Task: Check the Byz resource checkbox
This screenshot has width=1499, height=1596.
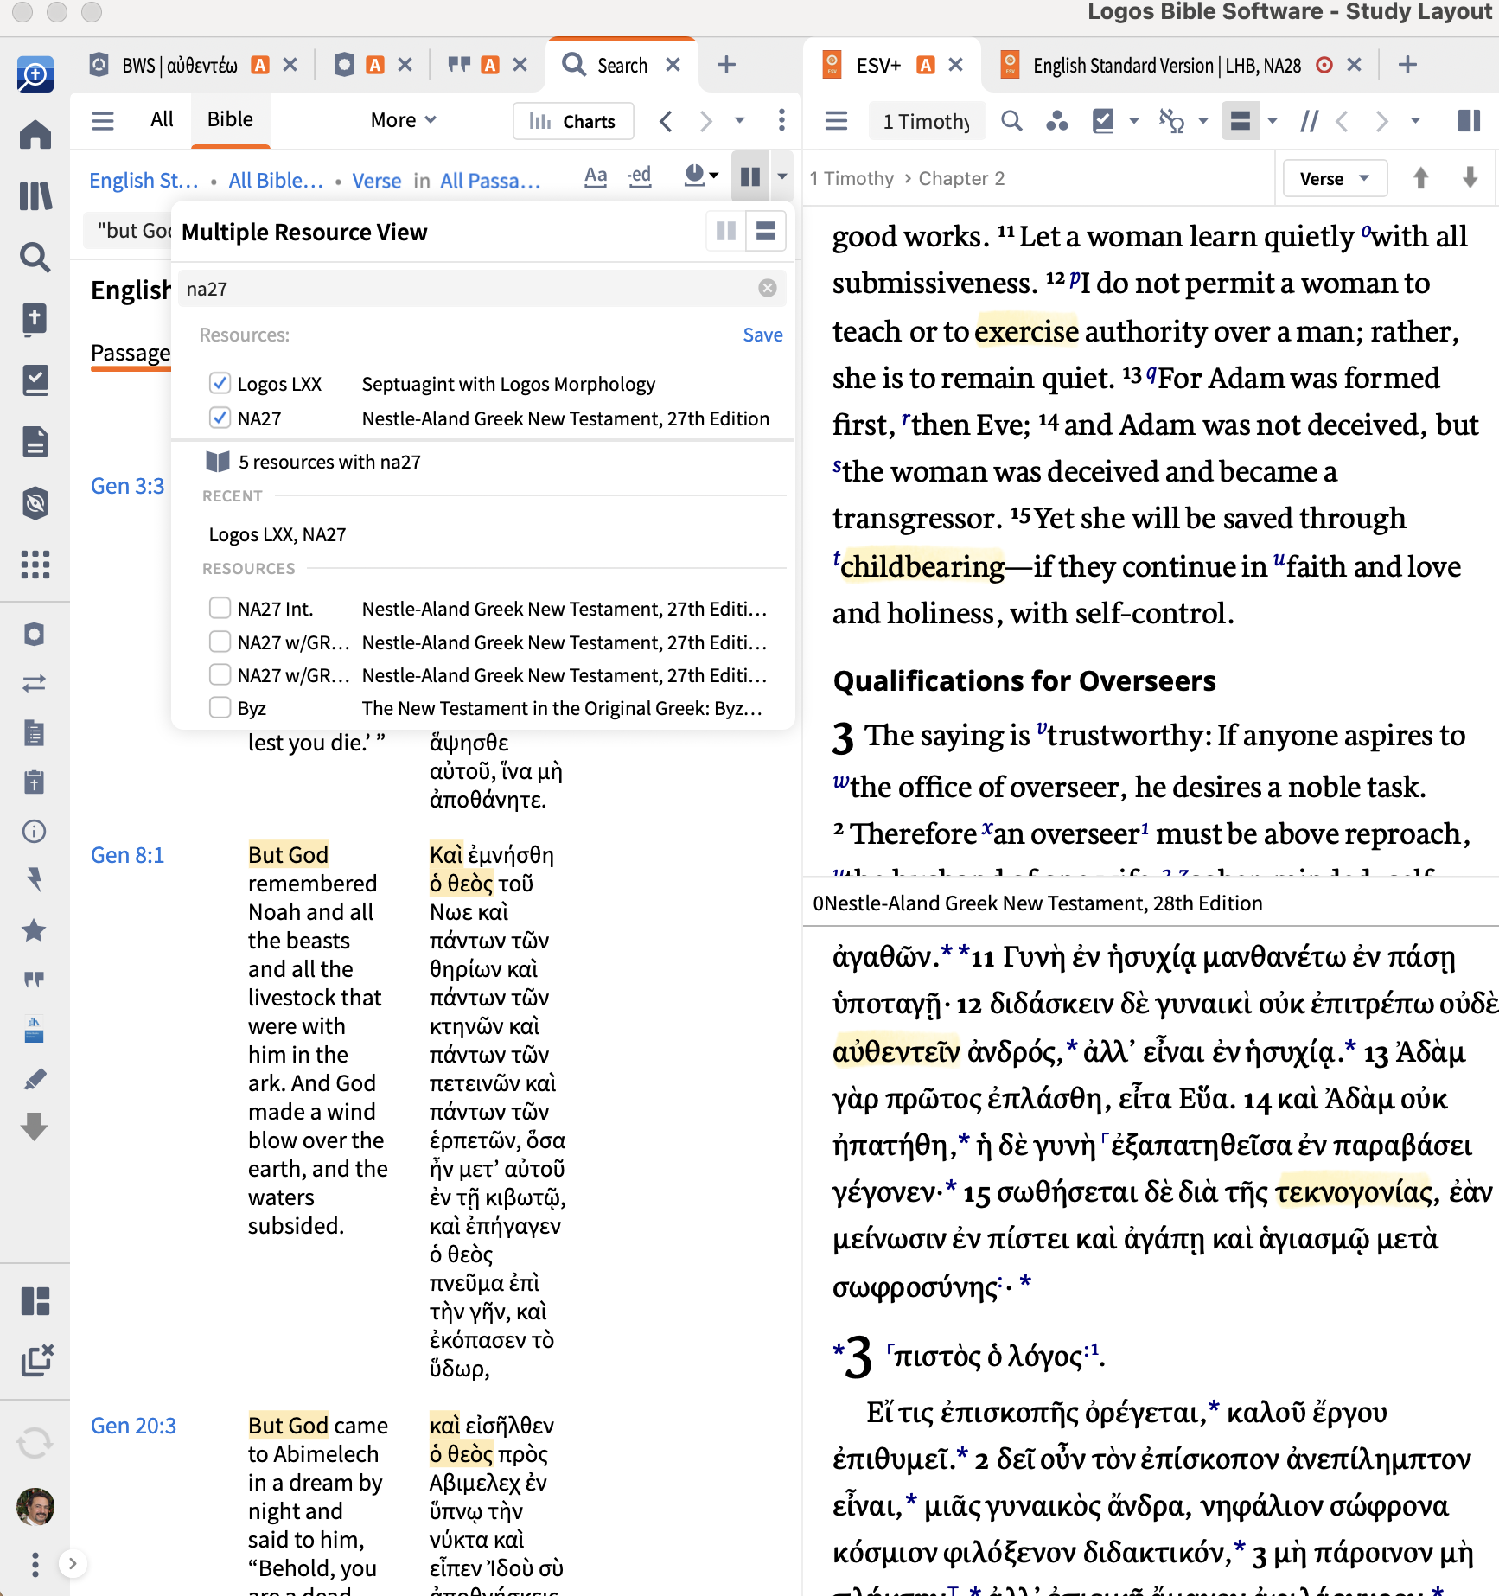Action: point(220,708)
